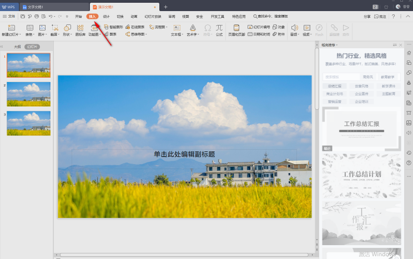This screenshot has height=259, width=413.
Task: Insert a table with the 表格 icon
Action: pyautogui.click(x=29, y=27)
